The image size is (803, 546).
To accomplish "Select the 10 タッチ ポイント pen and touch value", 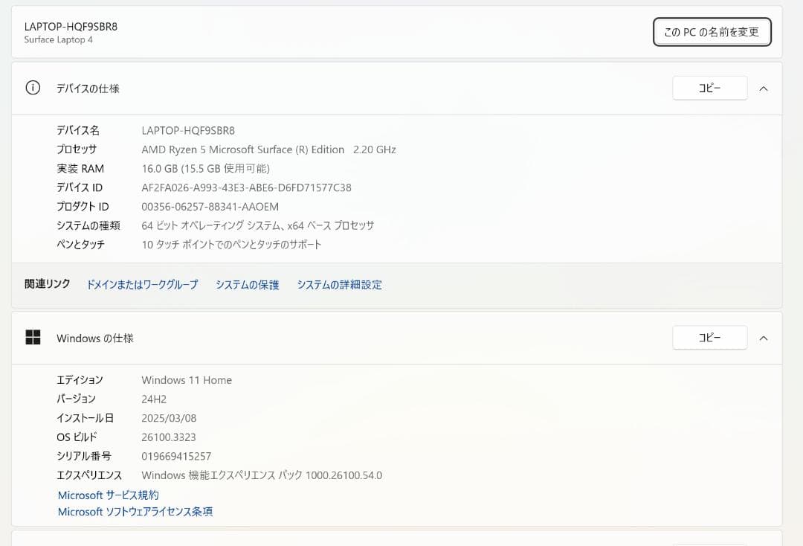I will [231, 244].
